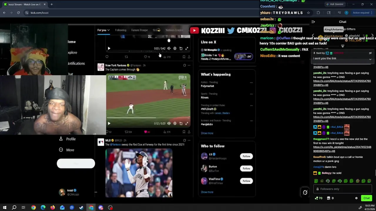Follow the Burton account
The width and height of the screenshot is (376, 211).
(x=246, y=169)
